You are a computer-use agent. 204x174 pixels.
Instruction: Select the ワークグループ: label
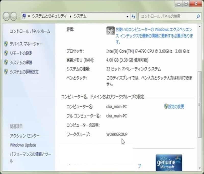78,134
